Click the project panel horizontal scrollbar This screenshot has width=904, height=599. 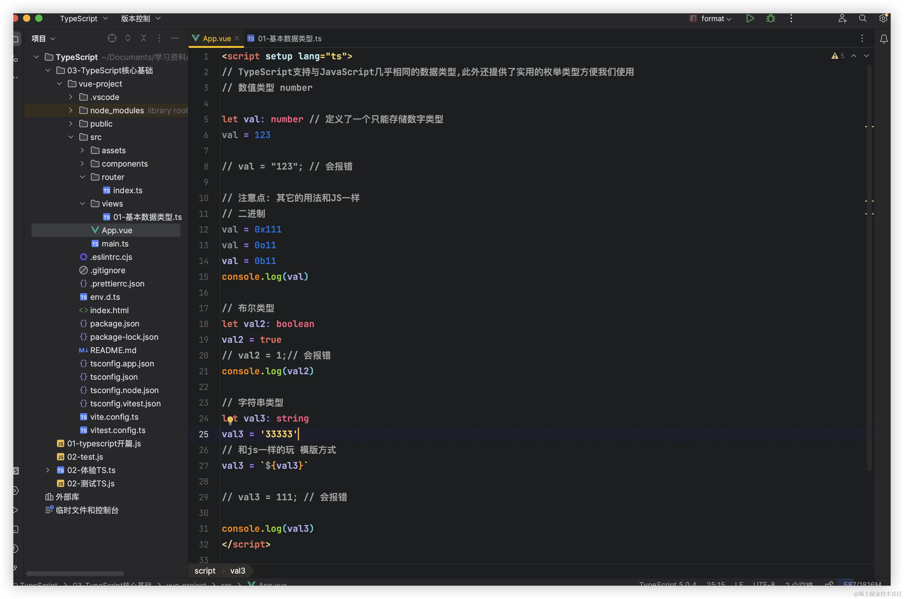(x=75, y=573)
